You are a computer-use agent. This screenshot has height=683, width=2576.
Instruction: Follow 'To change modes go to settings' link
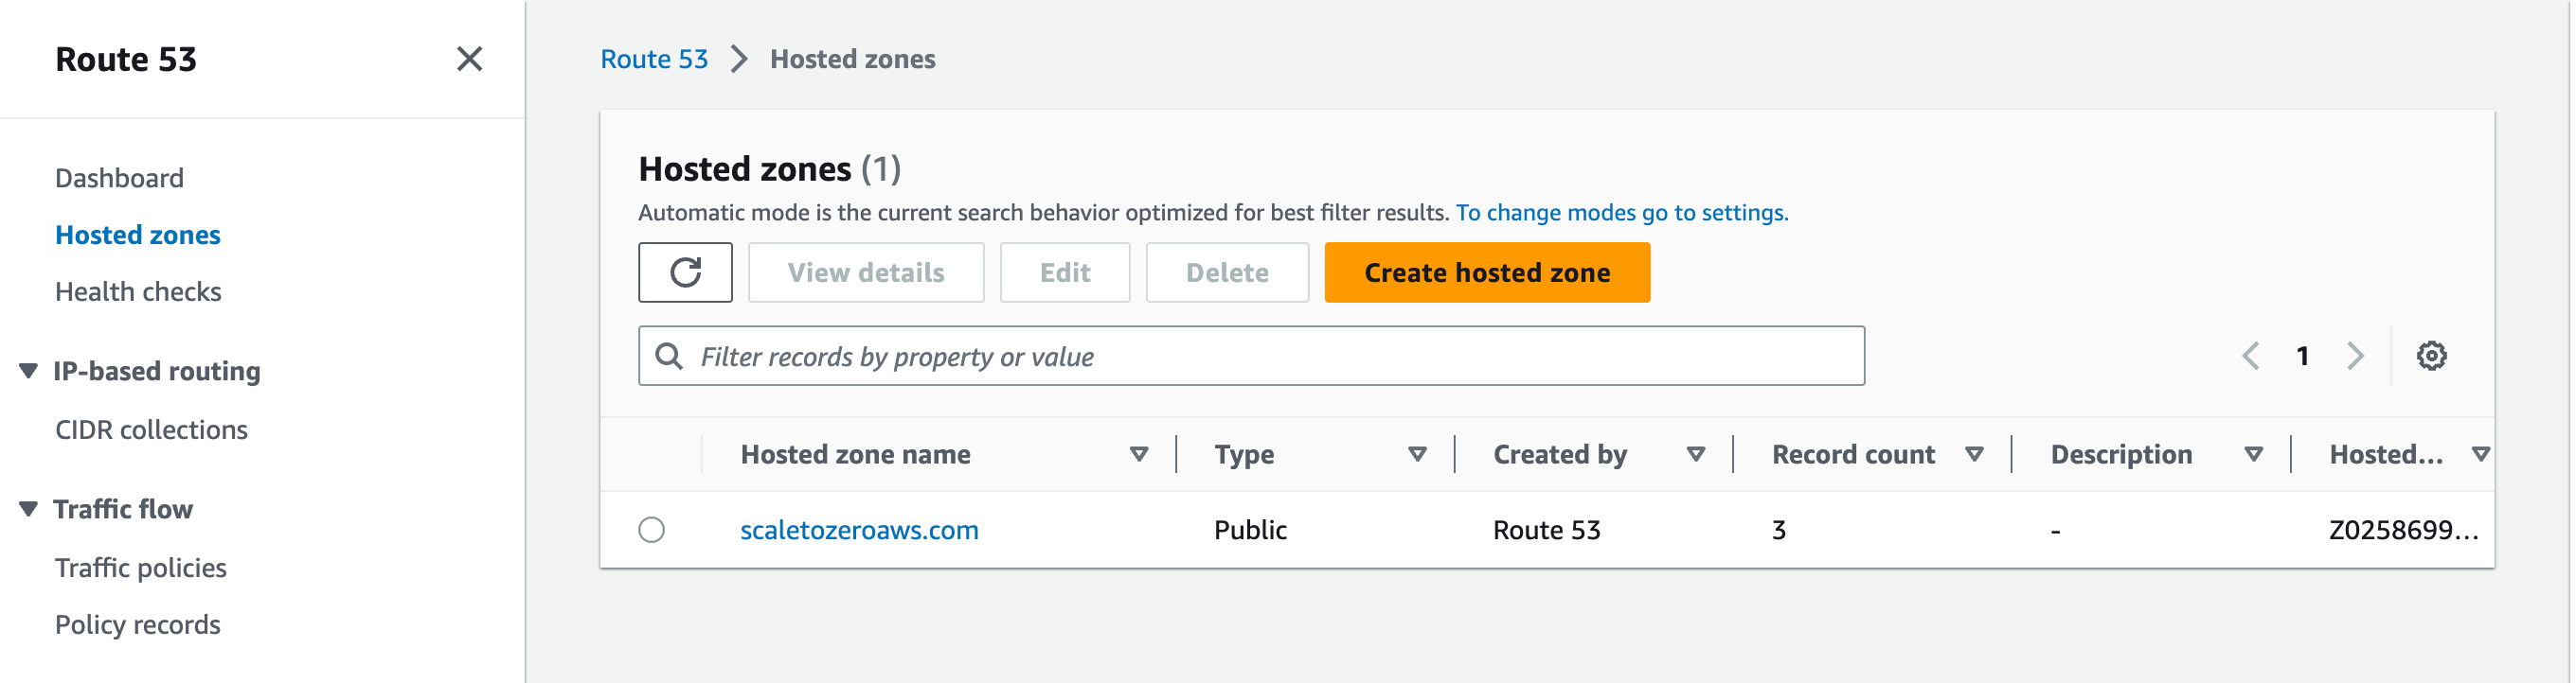click(x=1622, y=213)
